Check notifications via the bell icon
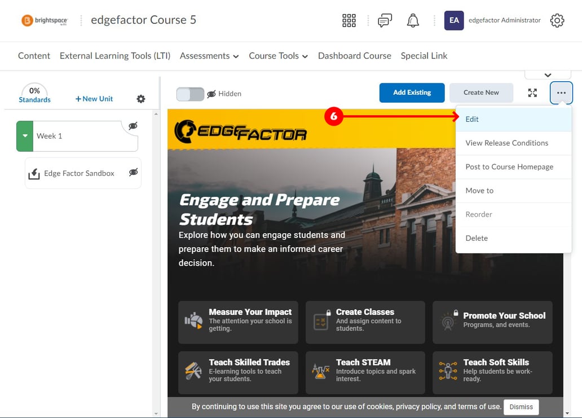The image size is (582, 418). click(413, 20)
